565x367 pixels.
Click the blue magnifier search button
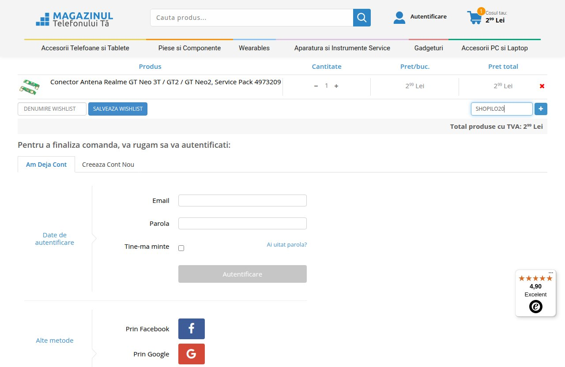[x=362, y=18]
